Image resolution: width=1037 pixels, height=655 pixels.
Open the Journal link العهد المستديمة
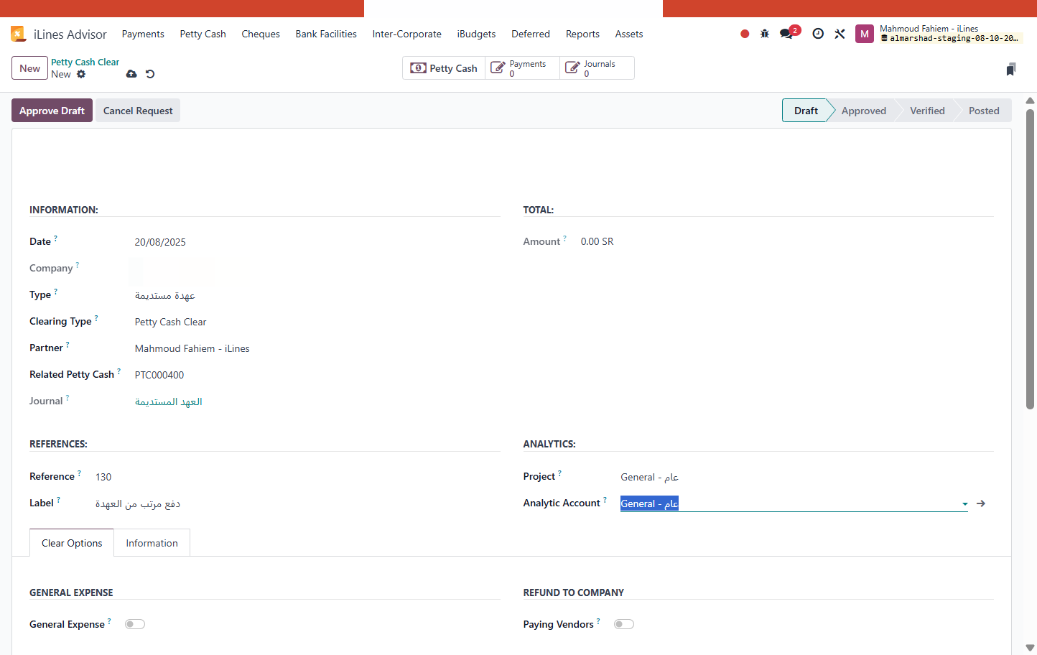pos(169,401)
